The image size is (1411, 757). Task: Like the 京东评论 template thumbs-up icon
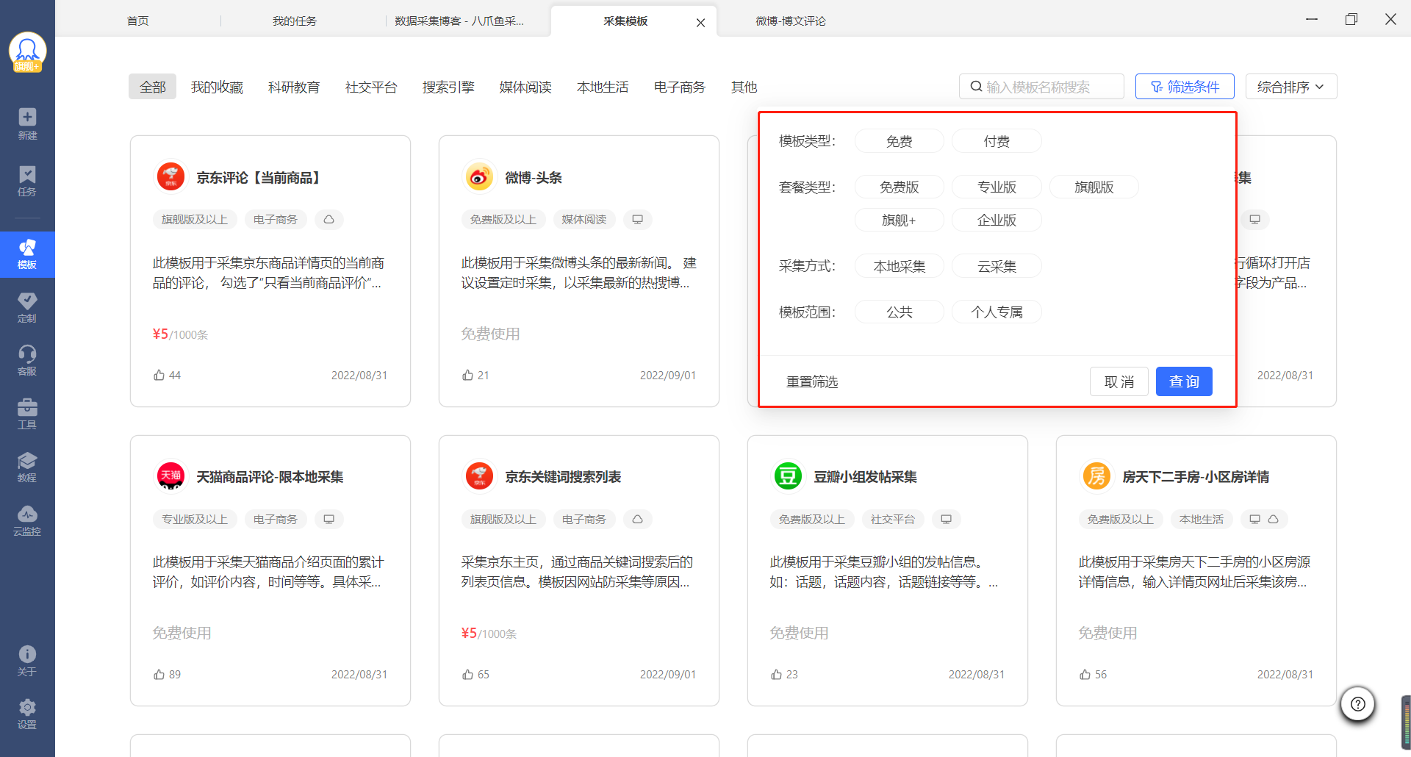point(159,376)
